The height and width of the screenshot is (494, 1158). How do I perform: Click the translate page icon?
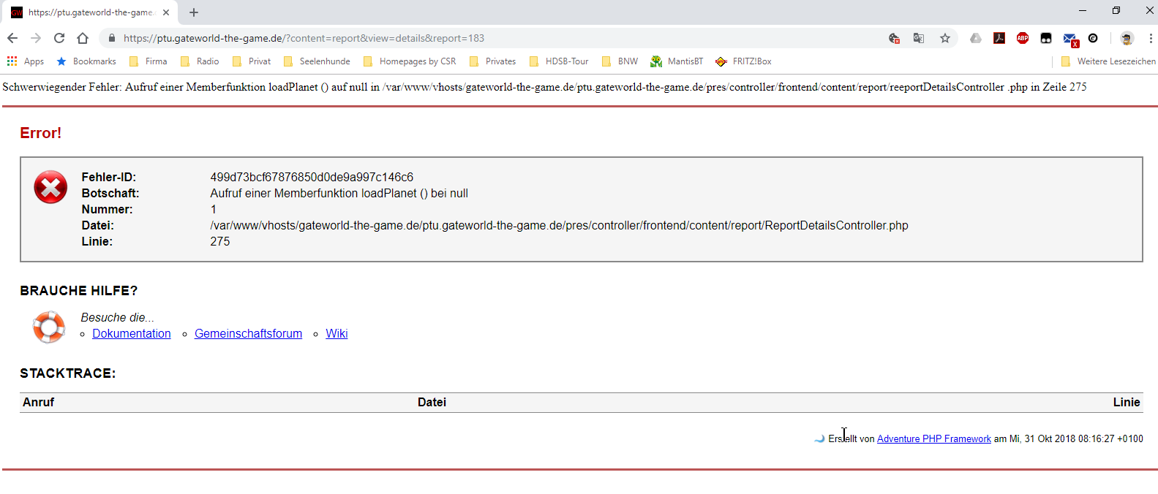919,38
